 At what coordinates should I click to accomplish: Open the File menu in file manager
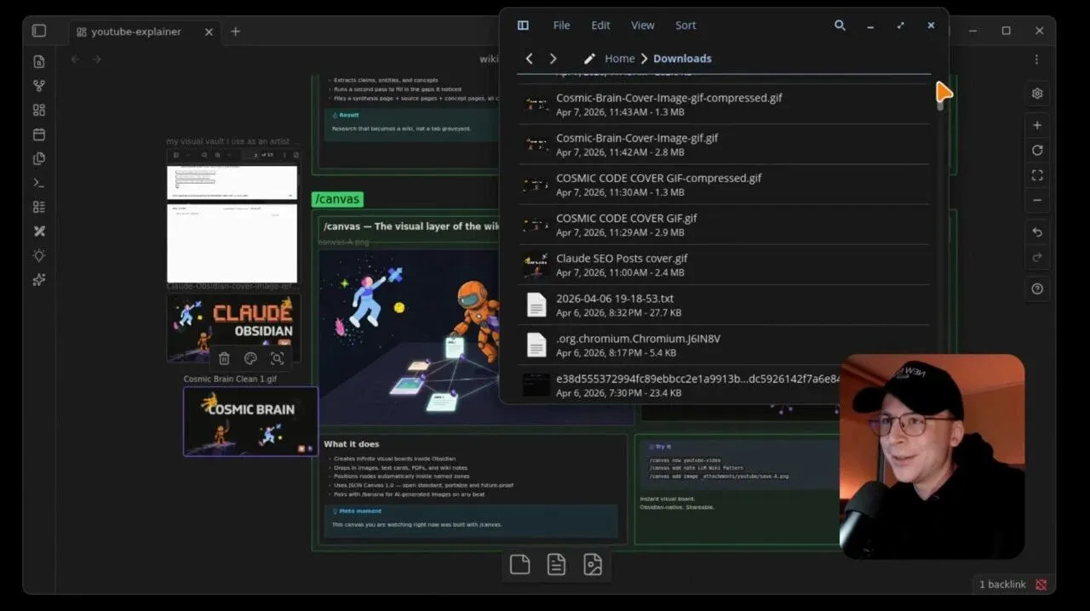tap(561, 26)
